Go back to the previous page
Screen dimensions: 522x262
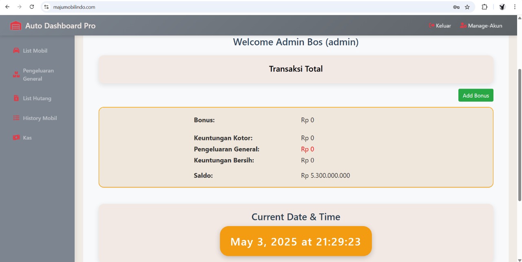tap(7, 7)
